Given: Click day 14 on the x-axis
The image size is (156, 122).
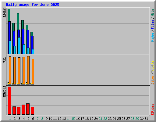Looking at the screenshot, I should point(69,119).
